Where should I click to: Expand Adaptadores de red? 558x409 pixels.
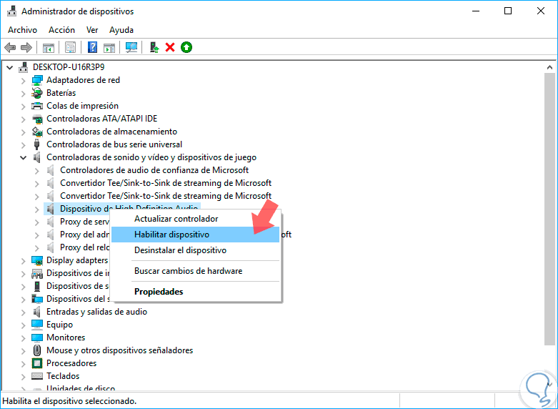coord(23,81)
